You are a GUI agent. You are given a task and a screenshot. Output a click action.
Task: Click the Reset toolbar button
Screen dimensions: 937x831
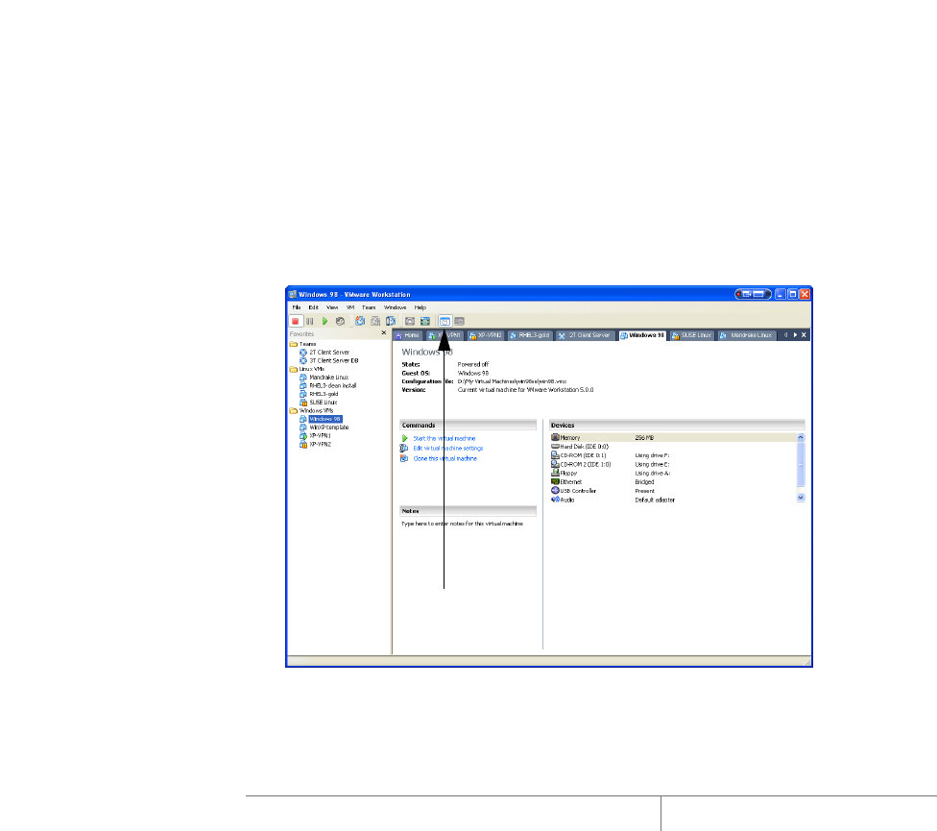pos(340,321)
